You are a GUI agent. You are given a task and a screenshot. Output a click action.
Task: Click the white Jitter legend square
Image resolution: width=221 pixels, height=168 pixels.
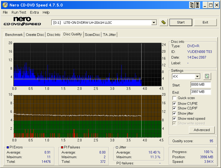click(x=117, y=147)
